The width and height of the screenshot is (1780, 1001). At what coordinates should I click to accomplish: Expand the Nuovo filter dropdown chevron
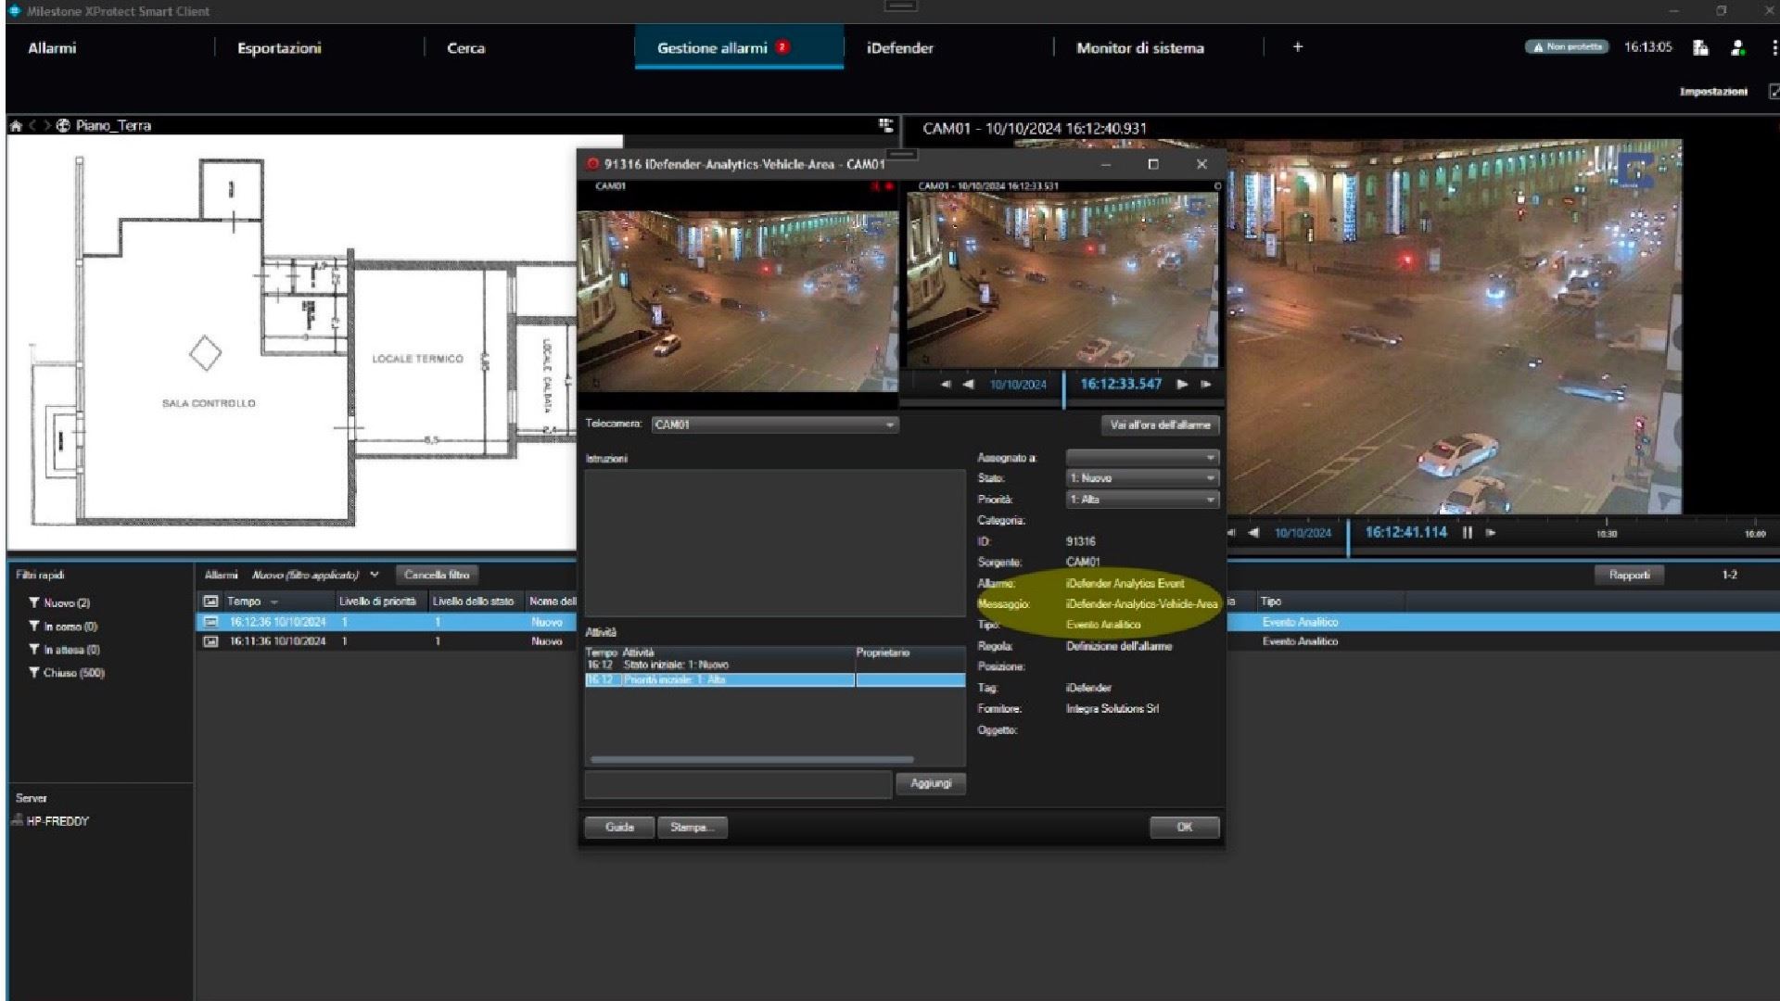coord(375,575)
